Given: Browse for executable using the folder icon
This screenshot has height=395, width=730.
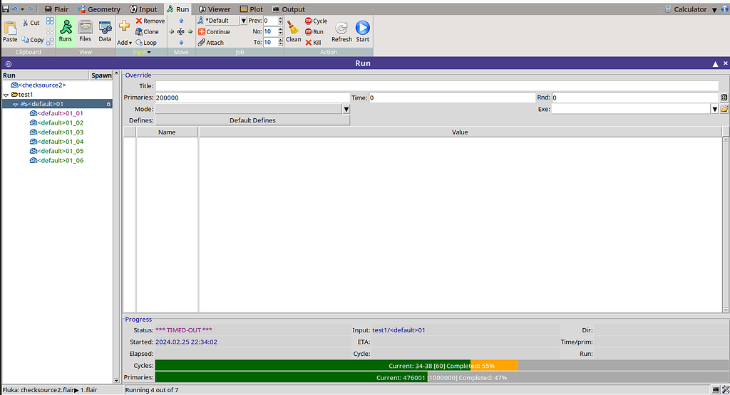Looking at the screenshot, I should click(724, 109).
